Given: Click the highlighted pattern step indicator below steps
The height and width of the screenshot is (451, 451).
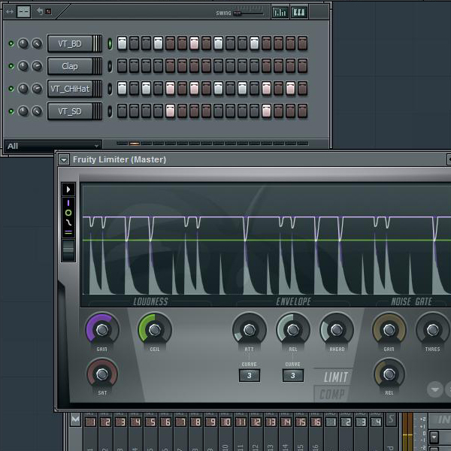Looking at the screenshot, I should 135,144.
